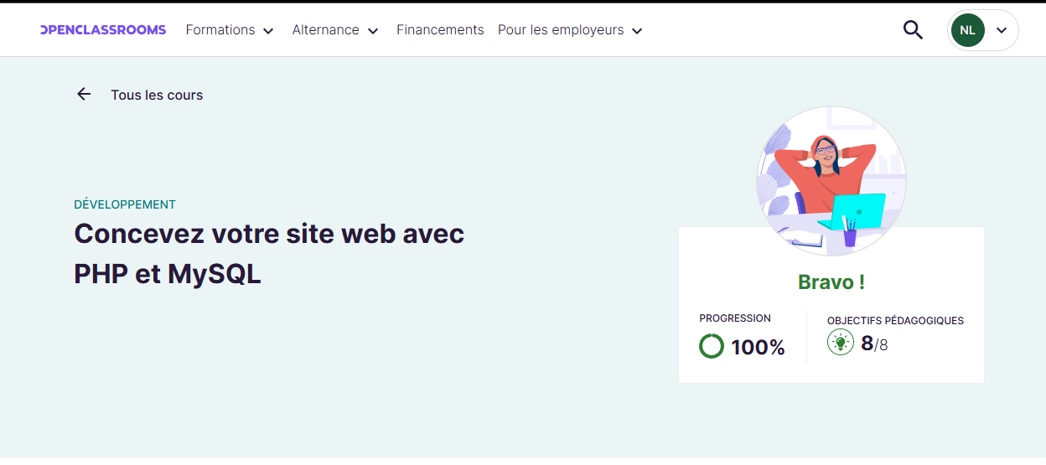Click the Bravo ! completion message
1046x465 pixels.
(x=831, y=282)
